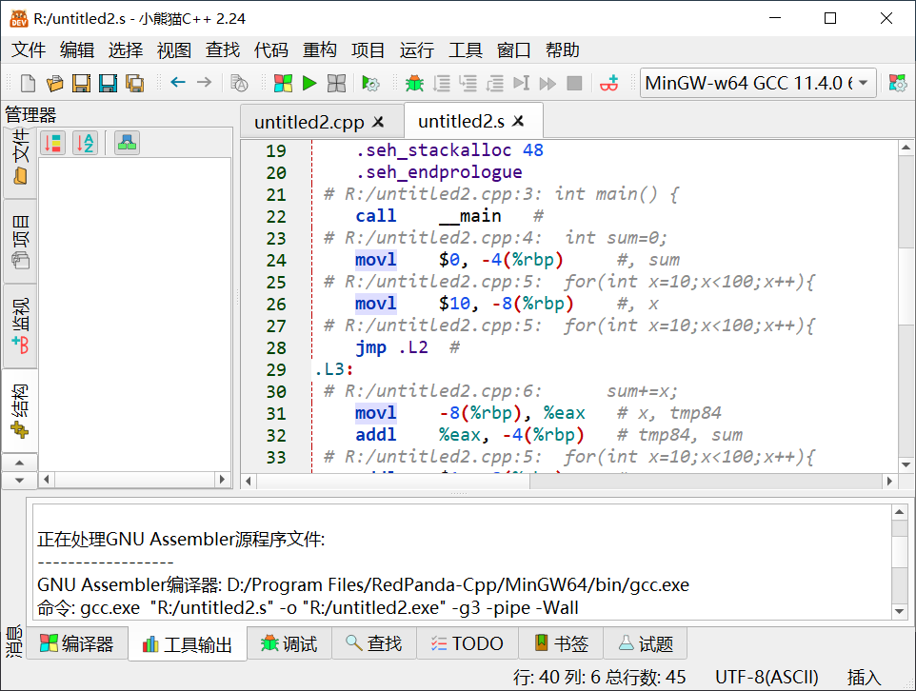This screenshot has width=916, height=691.
Task: Open the 编辑 menu
Action: 76,50
